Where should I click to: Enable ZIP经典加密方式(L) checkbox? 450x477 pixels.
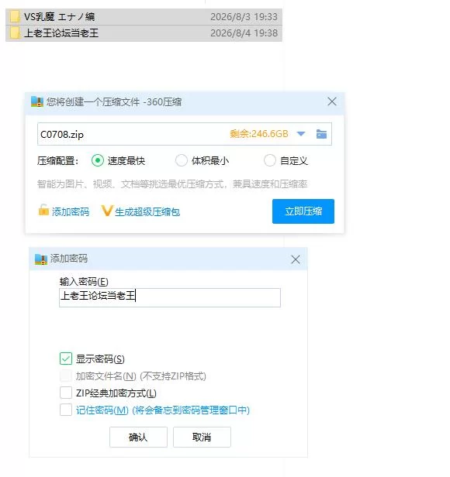pyautogui.click(x=66, y=393)
